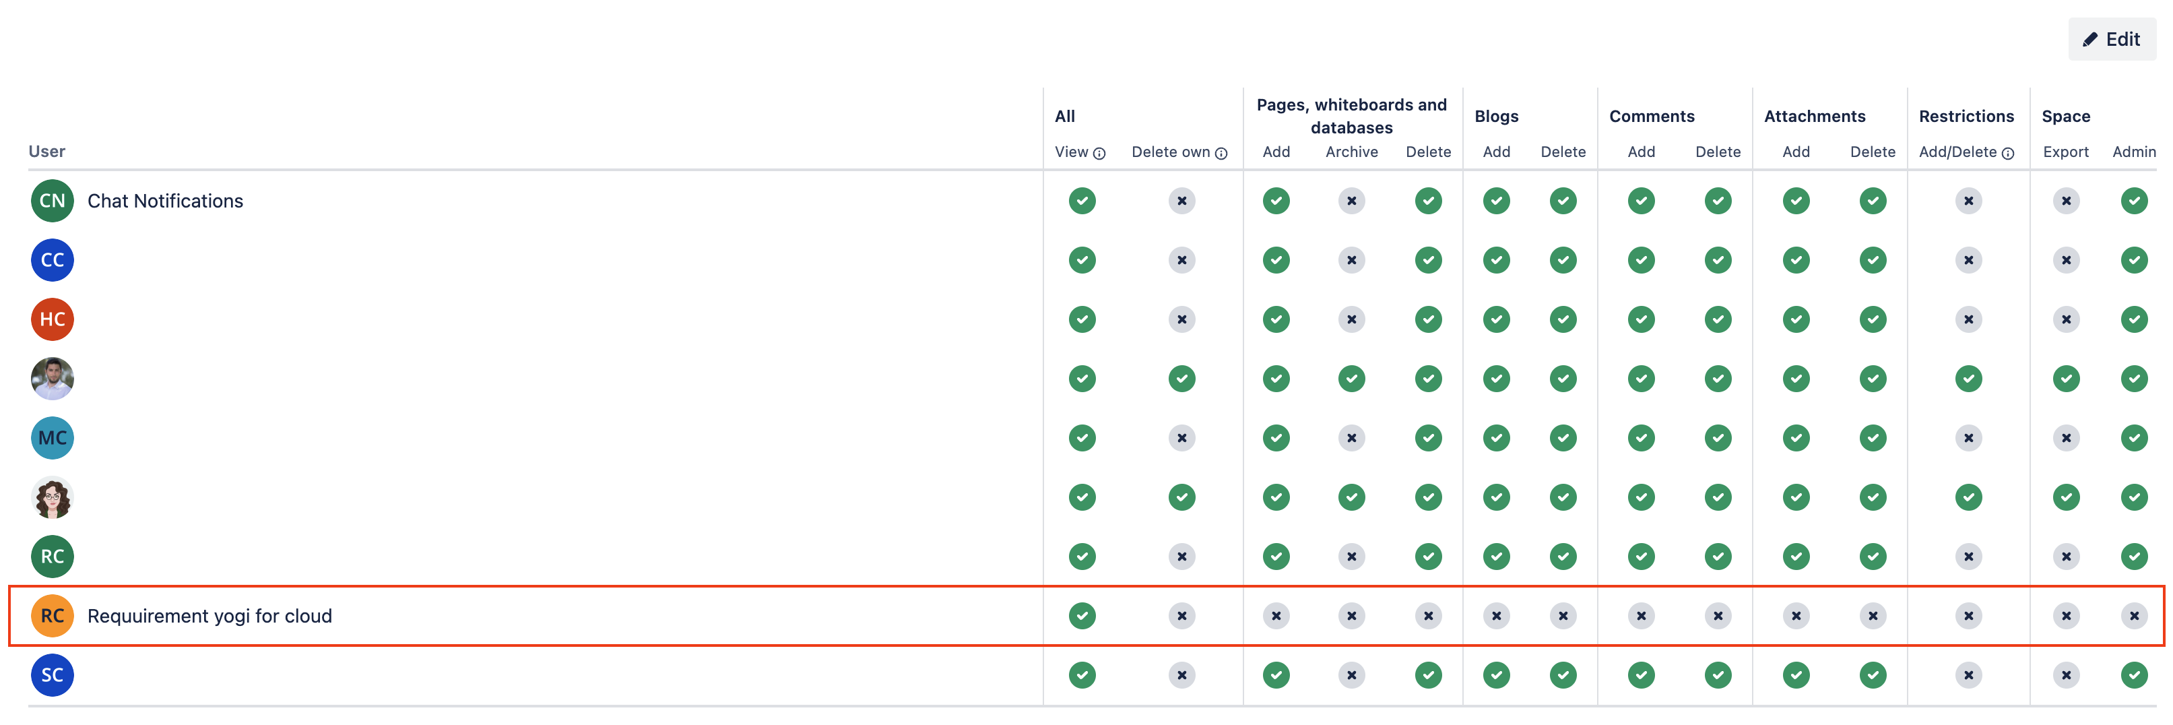Click the green RC user avatar
The image size is (2173, 725).
[x=53, y=556]
